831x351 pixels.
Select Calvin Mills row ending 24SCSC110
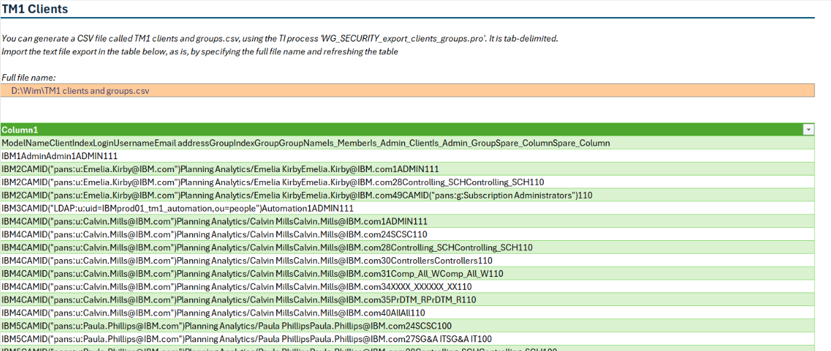(408, 234)
